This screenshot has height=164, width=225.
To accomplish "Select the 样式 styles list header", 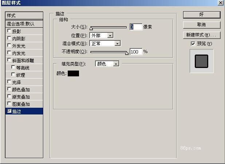I will (x=24, y=16).
